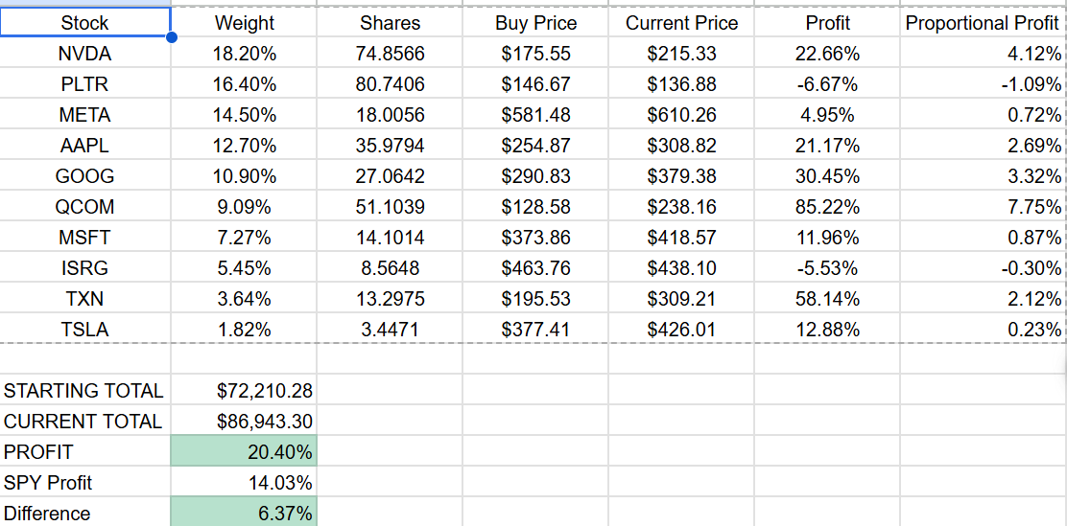This screenshot has height=526, width=1067.
Task: Click the SPY Profit label cell
Action: (x=85, y=482)
